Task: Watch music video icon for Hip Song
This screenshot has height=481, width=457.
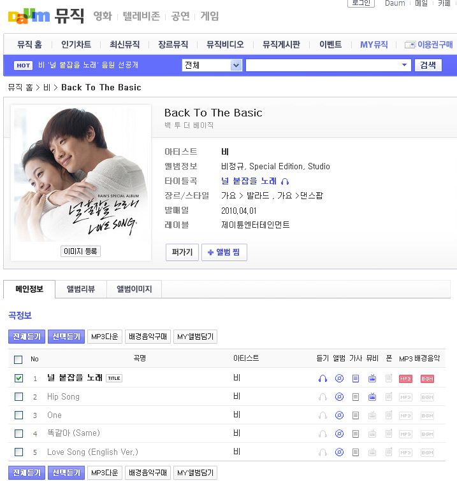Action: (x=372, y=397)
